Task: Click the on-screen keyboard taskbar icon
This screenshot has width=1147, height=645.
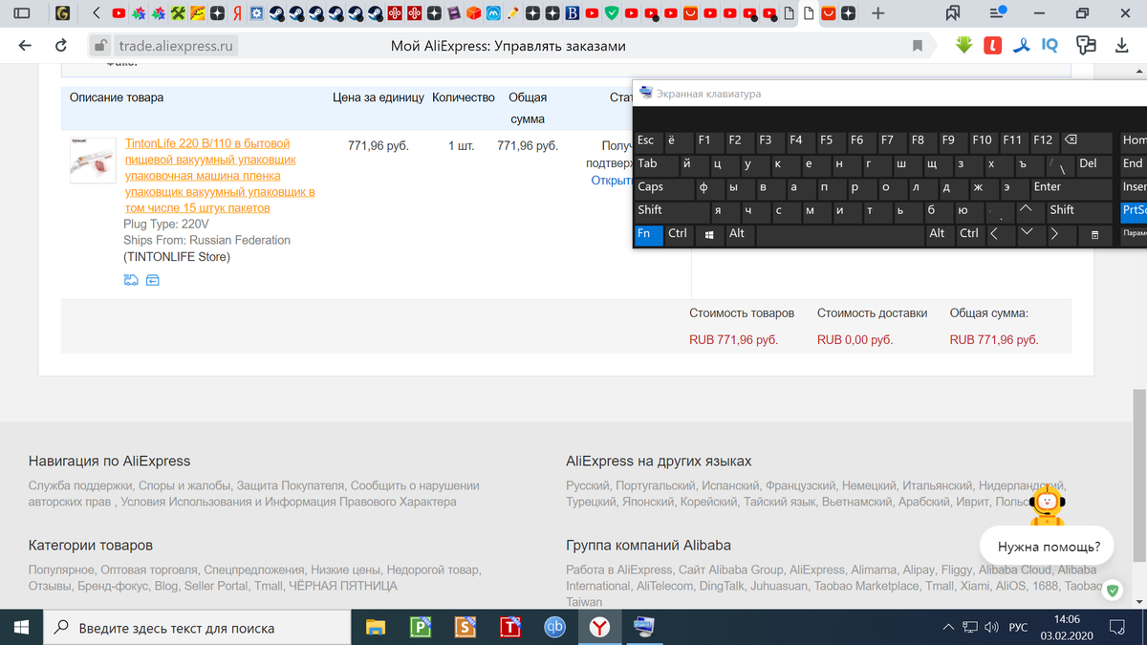Action: [643, 627]
